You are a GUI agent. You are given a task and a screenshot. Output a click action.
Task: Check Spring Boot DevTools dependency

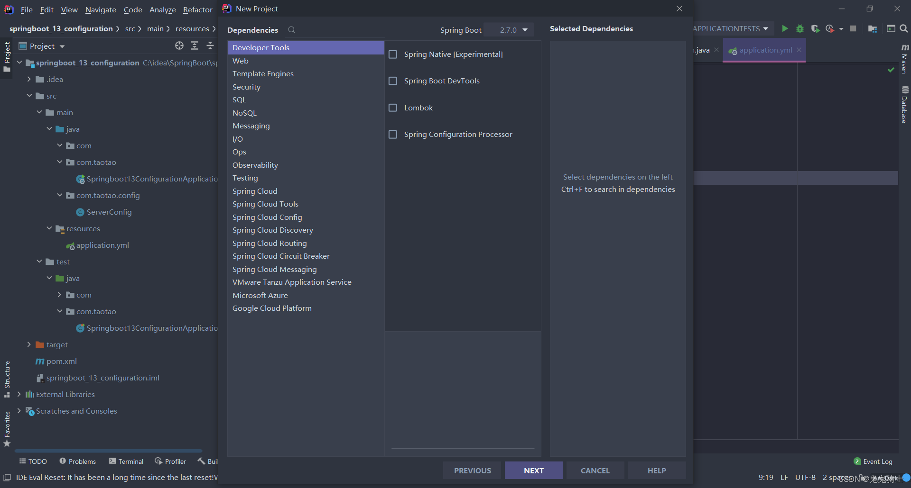coord(393,81)
